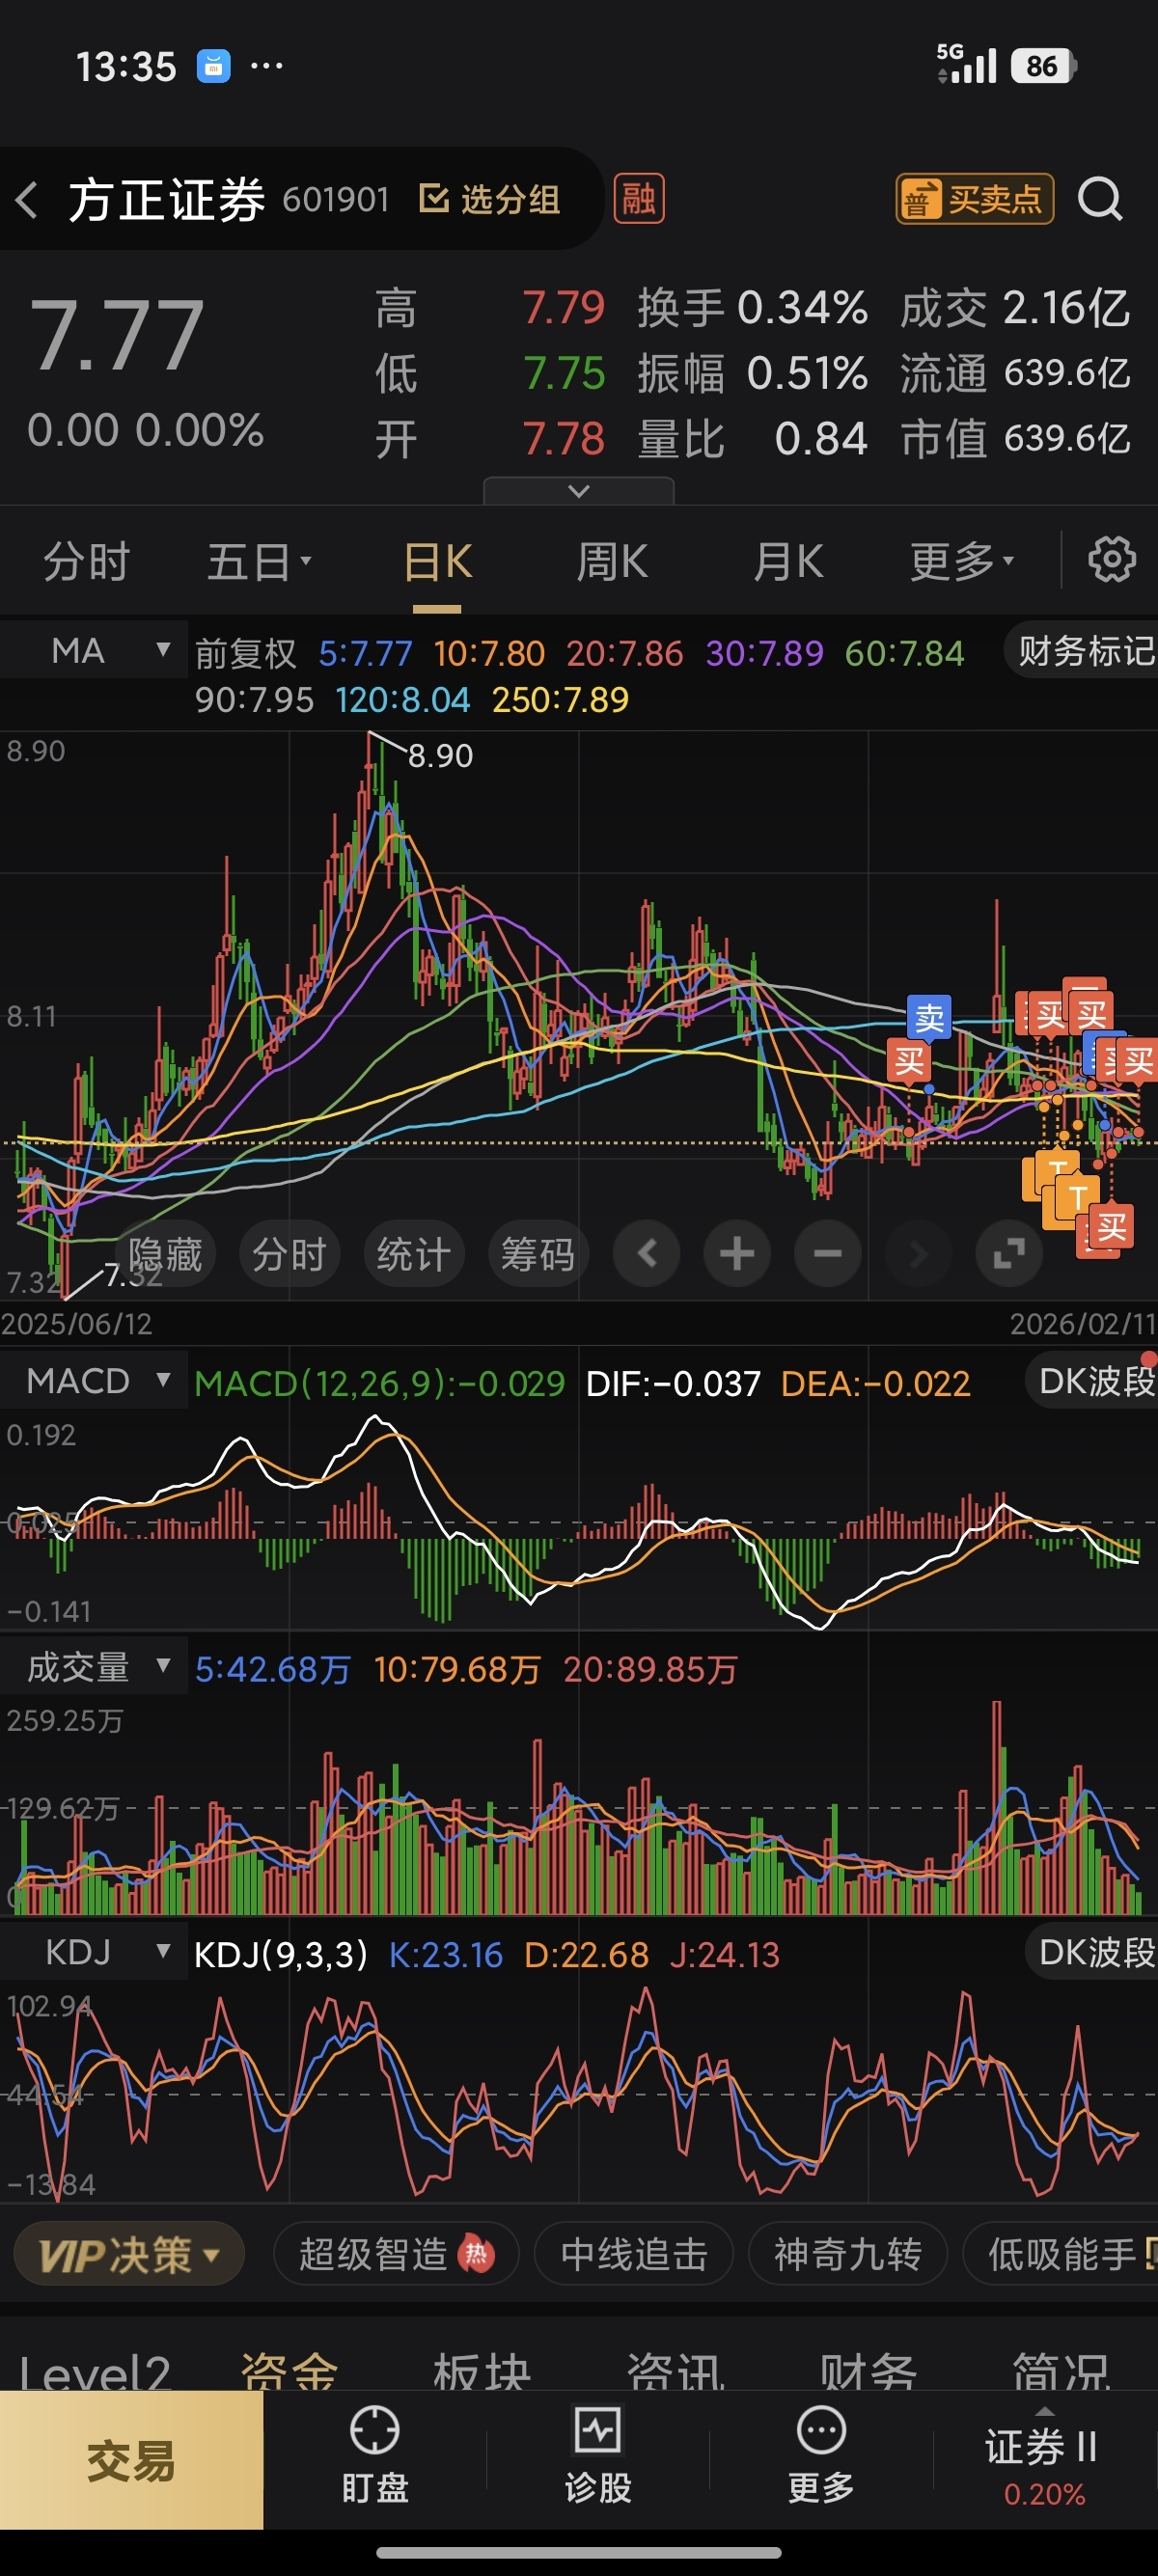Move chart right with next arrow
The height and width of the screenshot is (2576, 1158).
917,1253
